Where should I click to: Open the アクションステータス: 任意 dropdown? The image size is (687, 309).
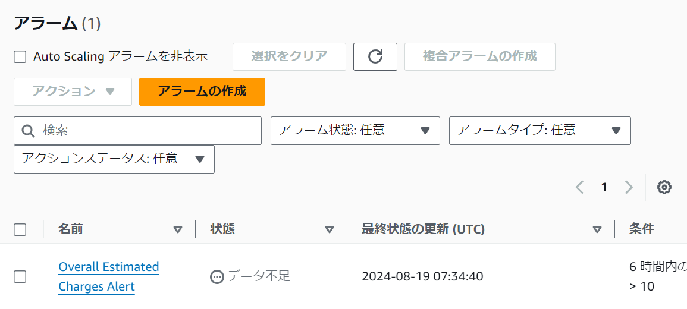(x=114, y=159)
